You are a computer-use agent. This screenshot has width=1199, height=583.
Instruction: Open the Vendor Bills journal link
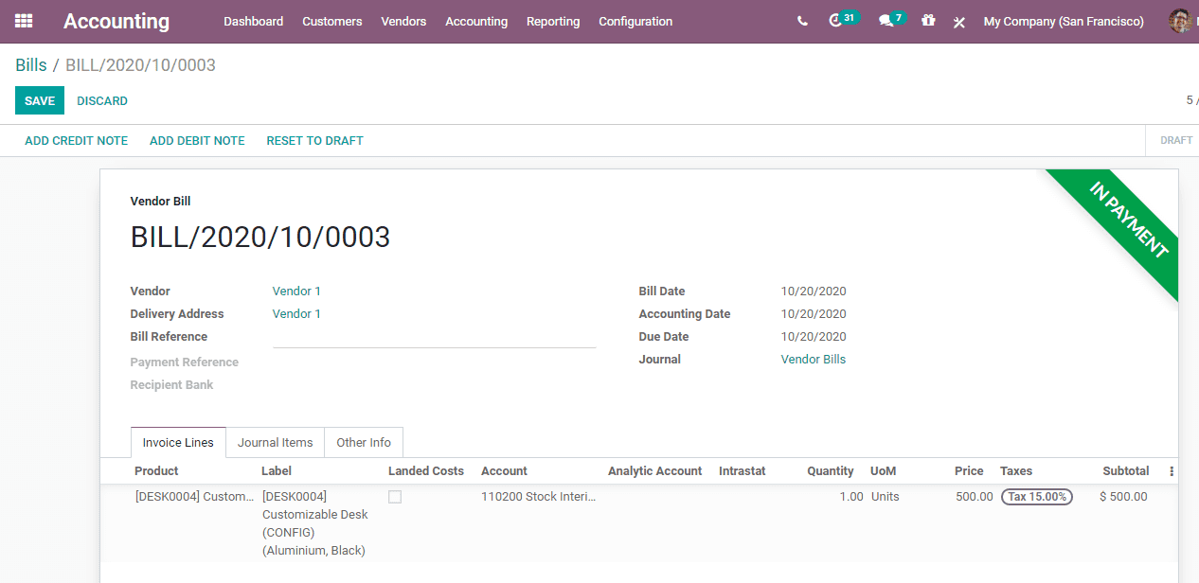813,359
